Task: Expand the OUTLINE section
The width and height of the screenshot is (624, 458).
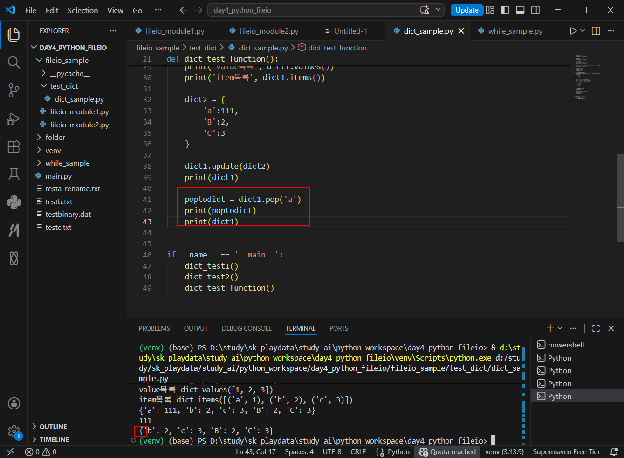Action: (x=77, y=427)
